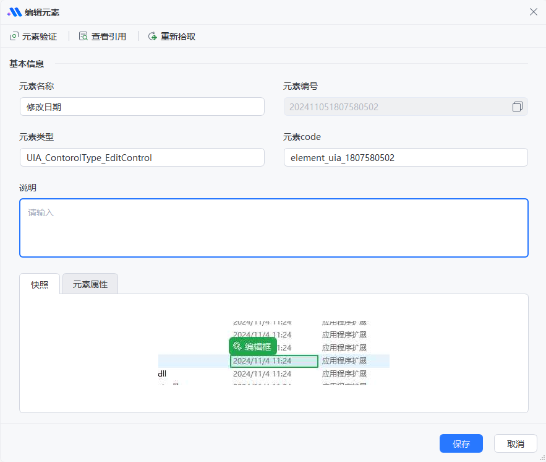Click the 元素验证 toolbar icon
The width and height of the screenshot is (546, 462).
pyautogui.click(x=14, y=37)
